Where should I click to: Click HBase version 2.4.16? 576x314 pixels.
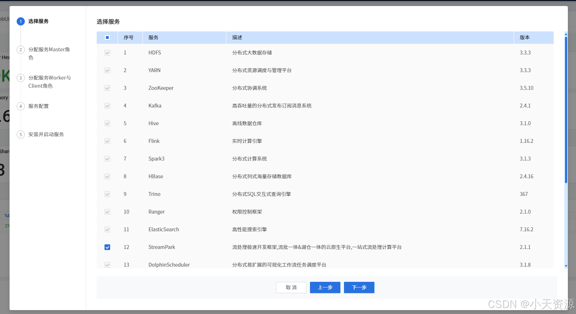coord(526,176)
